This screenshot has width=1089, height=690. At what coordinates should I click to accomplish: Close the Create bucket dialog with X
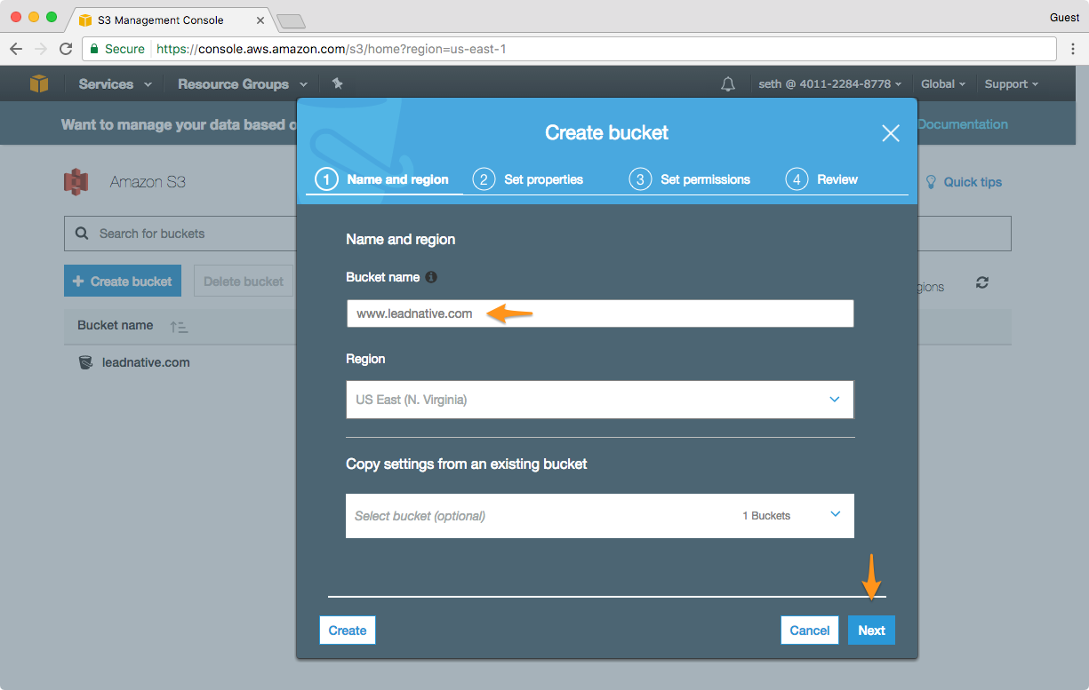point(890,133)
